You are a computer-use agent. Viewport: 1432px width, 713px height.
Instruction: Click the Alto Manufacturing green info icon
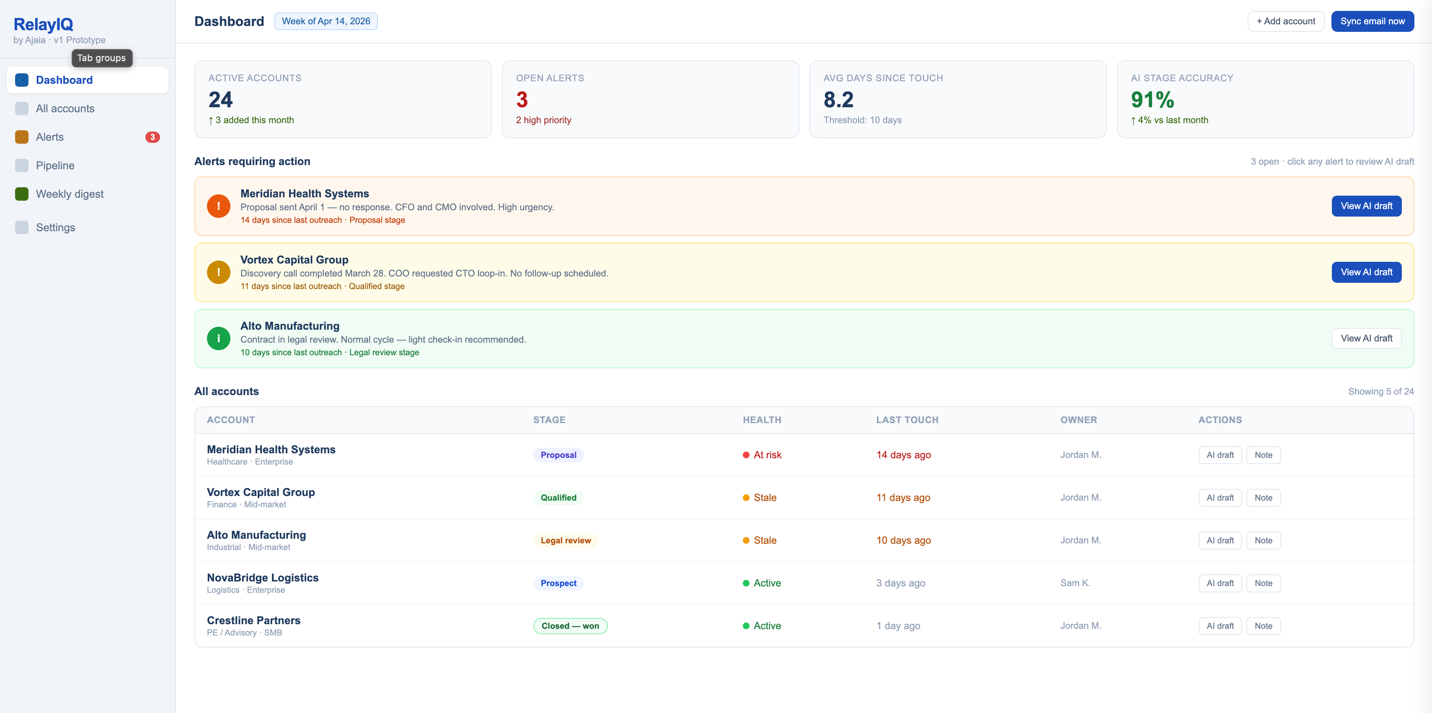(218, 338)
